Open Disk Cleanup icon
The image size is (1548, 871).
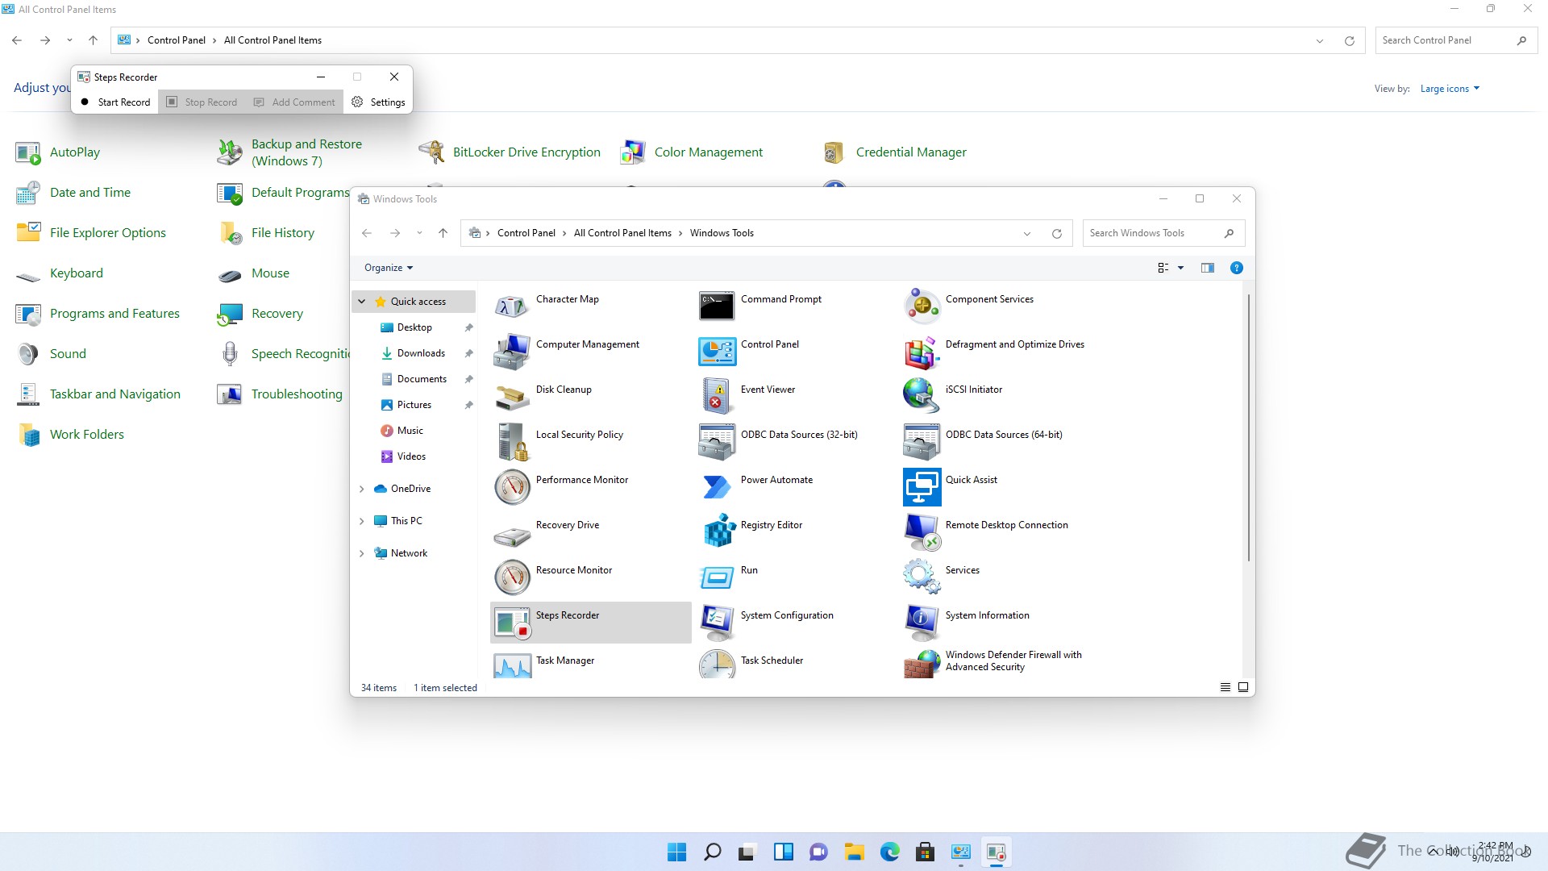(512, 396)
